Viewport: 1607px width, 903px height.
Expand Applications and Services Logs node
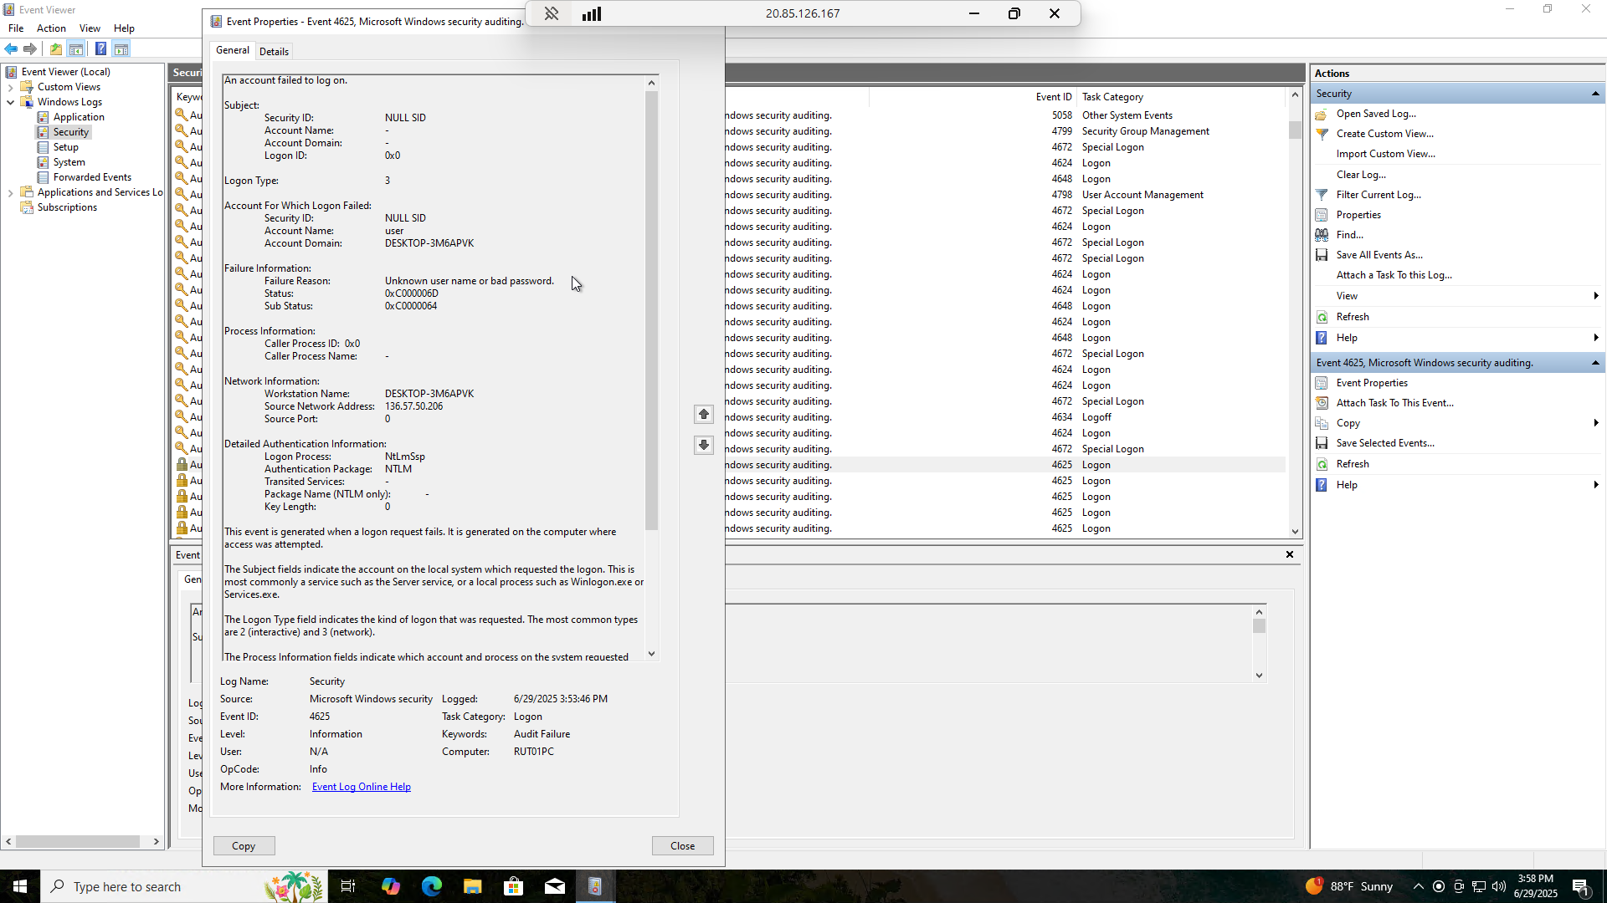click(x=10, y=192)
